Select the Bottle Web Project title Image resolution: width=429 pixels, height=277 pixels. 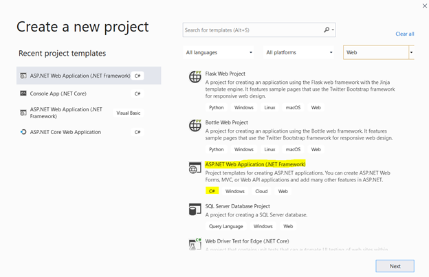point(227,122)
